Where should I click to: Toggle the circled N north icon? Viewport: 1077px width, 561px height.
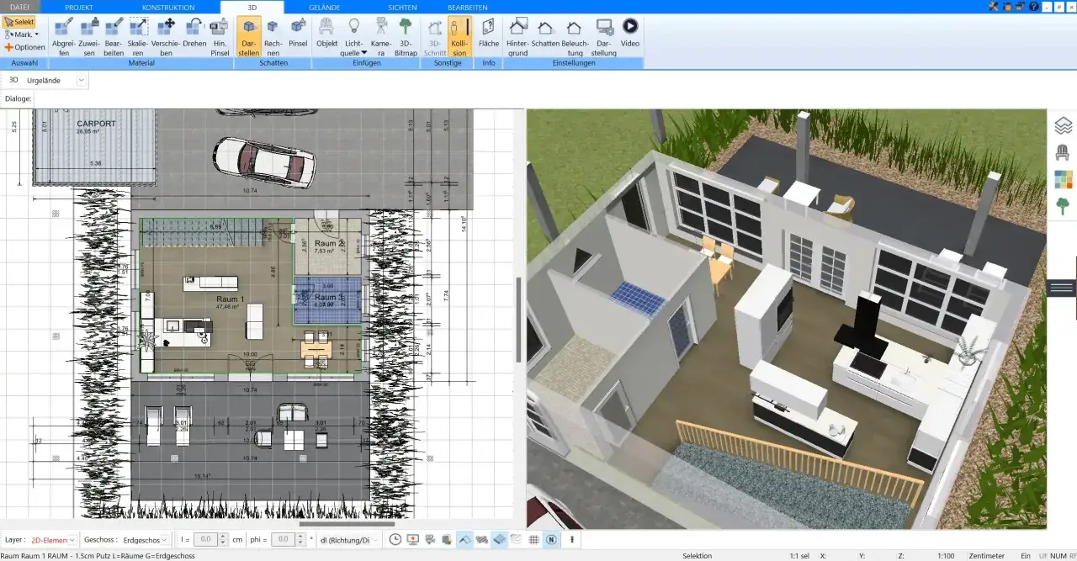[551, 539]
